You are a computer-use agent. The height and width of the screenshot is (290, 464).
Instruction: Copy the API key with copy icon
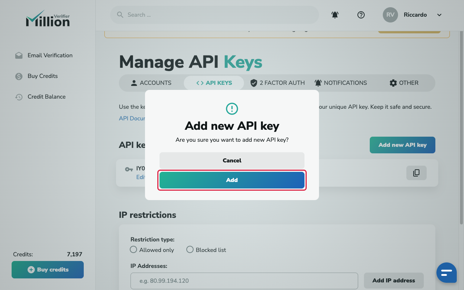pos(417,173)
